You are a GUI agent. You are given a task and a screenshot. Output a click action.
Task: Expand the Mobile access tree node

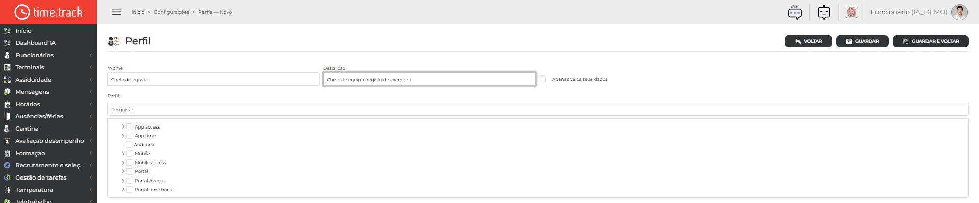click(123, 163)
